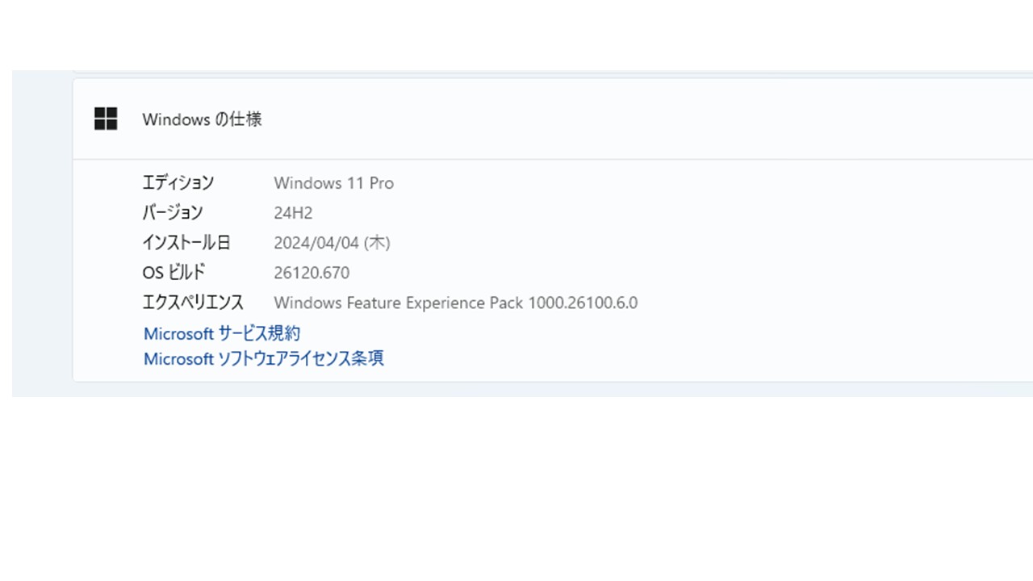Click the OS ビルド label
1033x581 pixels.
[174, 273]
